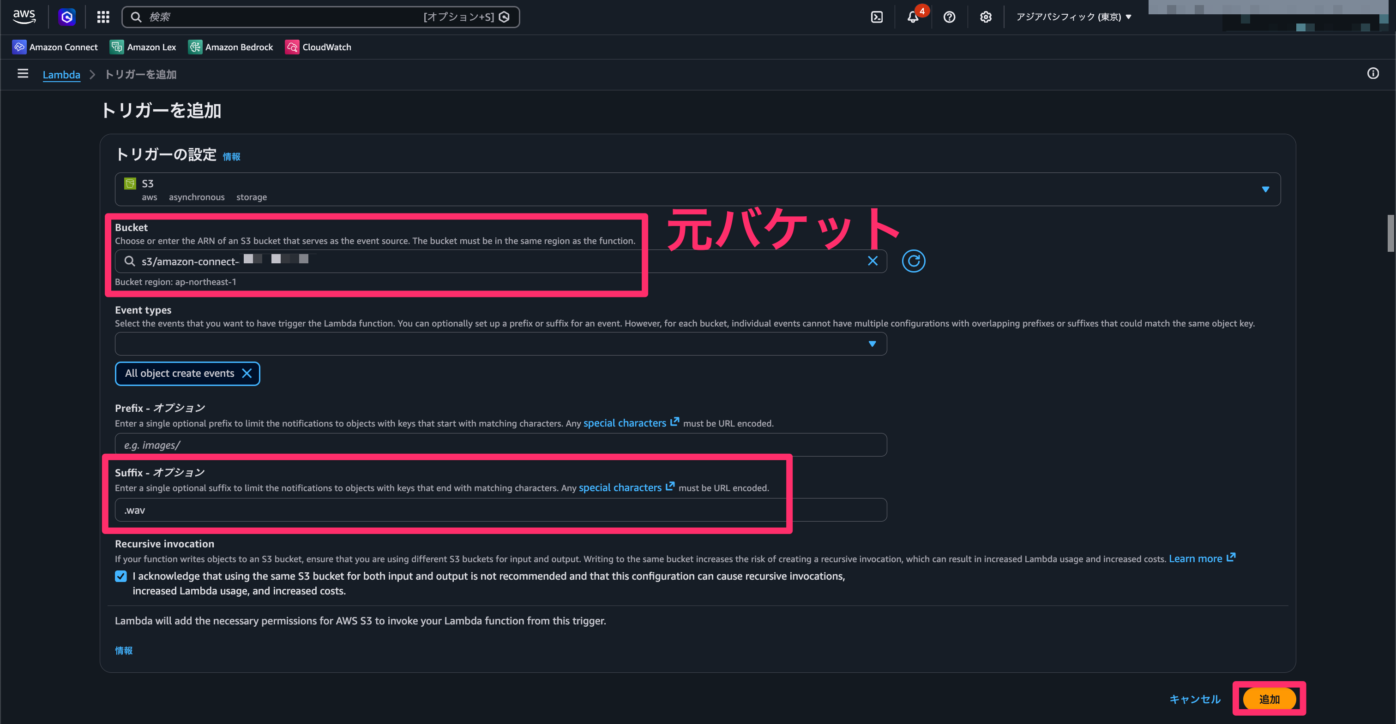Image resolution: width=1396 pixels, height=724 pixels.
Task: Open the Amazon Connect favorite shortcut
Action: click(55, 47)
